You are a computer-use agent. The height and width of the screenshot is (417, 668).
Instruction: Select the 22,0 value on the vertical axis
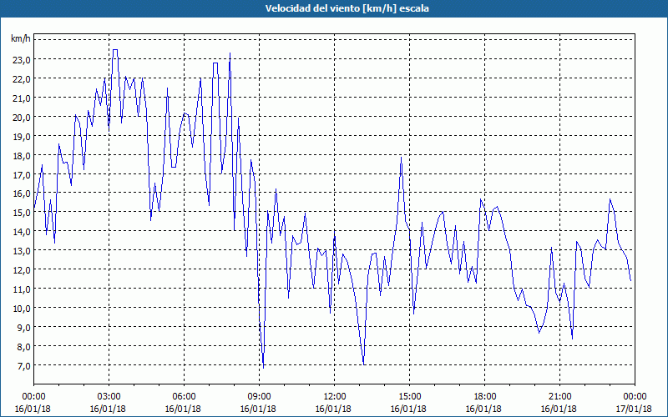click(22, 79)
